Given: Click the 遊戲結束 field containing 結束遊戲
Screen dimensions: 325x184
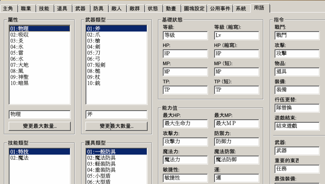Looking at the screenshot, I should (297, 126).
